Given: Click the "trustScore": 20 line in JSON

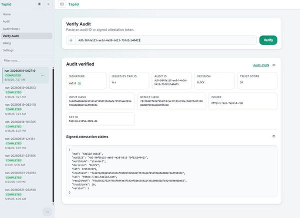Looking at the screenshot, I should click(84, 185).
